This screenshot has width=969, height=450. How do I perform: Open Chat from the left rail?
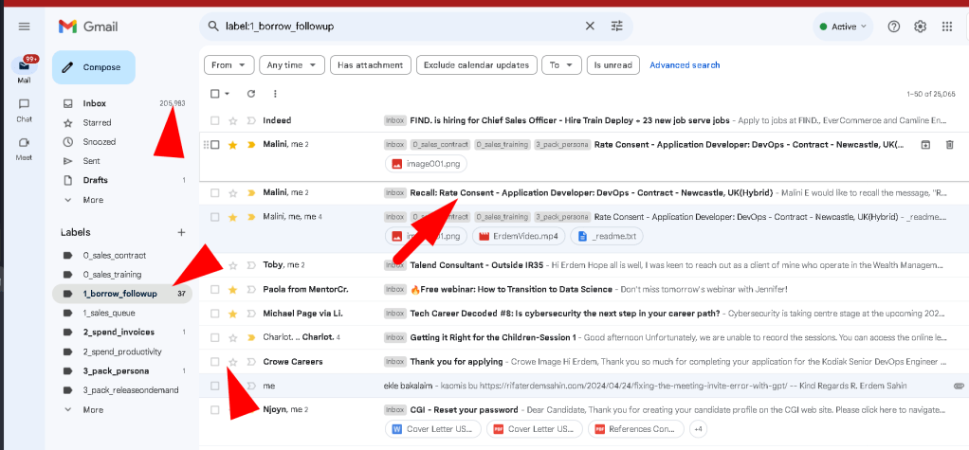pos(24,111)
